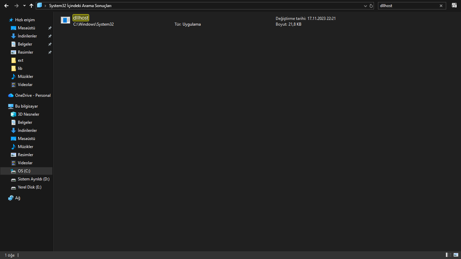Refresh the search results
The height and width of the screenshot is (259, 461).
[x=371, y=6]
